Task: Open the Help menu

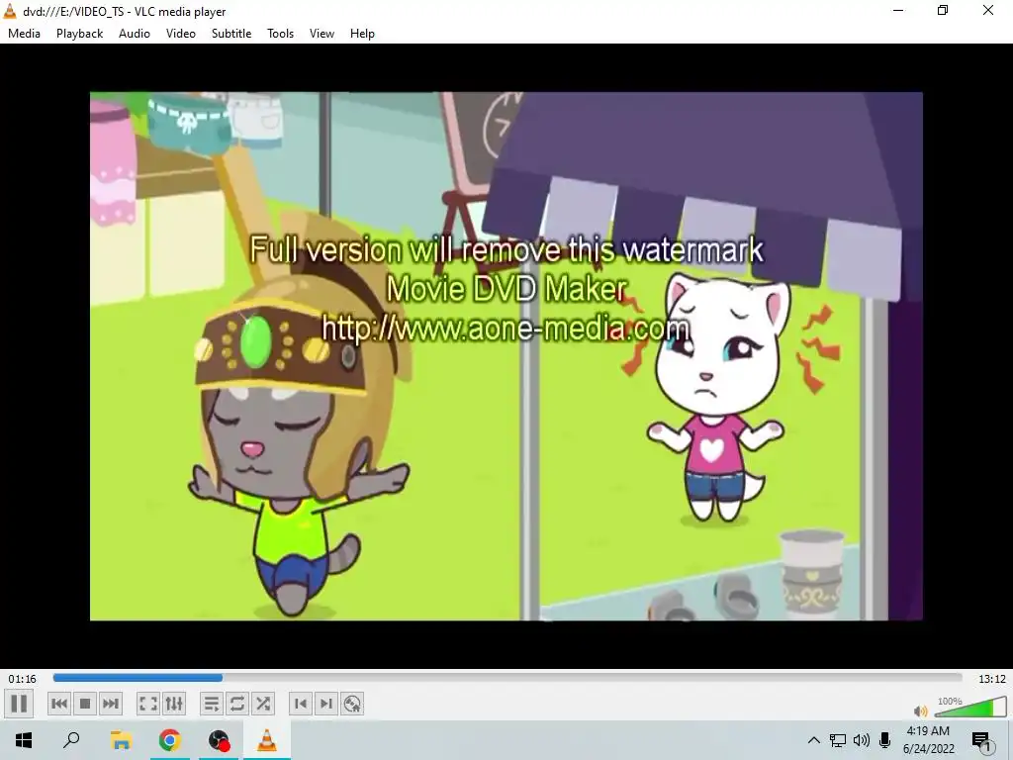Action: click(362, 34)
